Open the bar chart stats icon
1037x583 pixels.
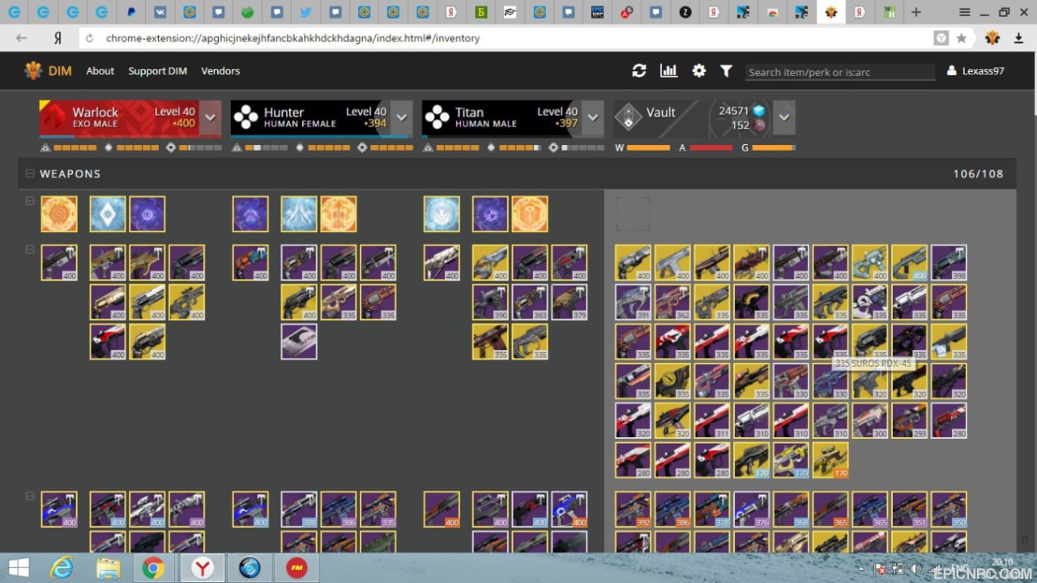click(x=668, y=71)
